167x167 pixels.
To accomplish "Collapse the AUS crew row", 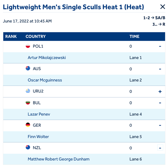I will point(160,69).
